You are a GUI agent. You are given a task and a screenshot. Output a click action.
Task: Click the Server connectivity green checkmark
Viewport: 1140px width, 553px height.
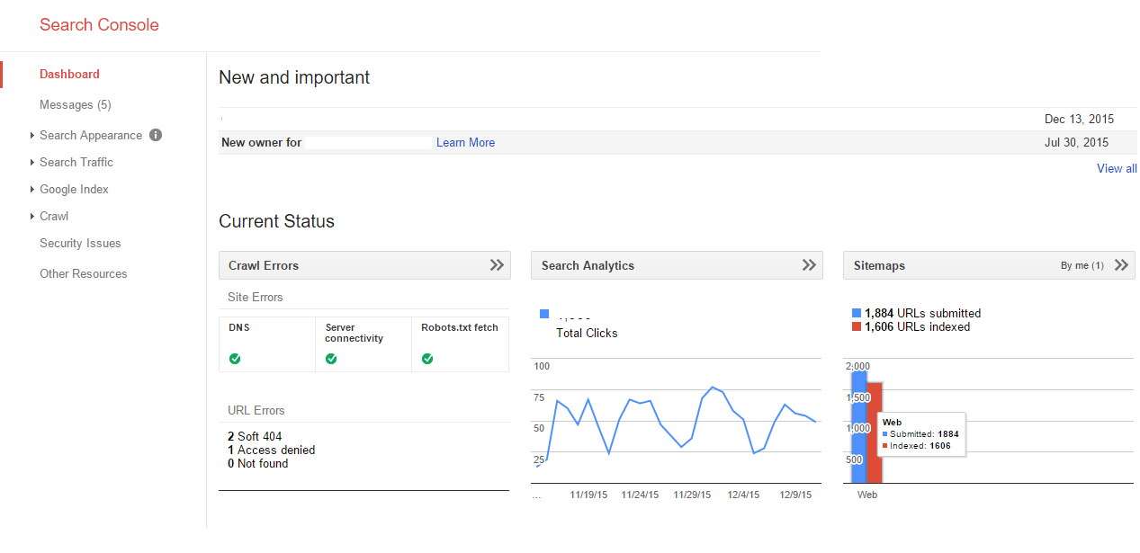coord(331,359)
